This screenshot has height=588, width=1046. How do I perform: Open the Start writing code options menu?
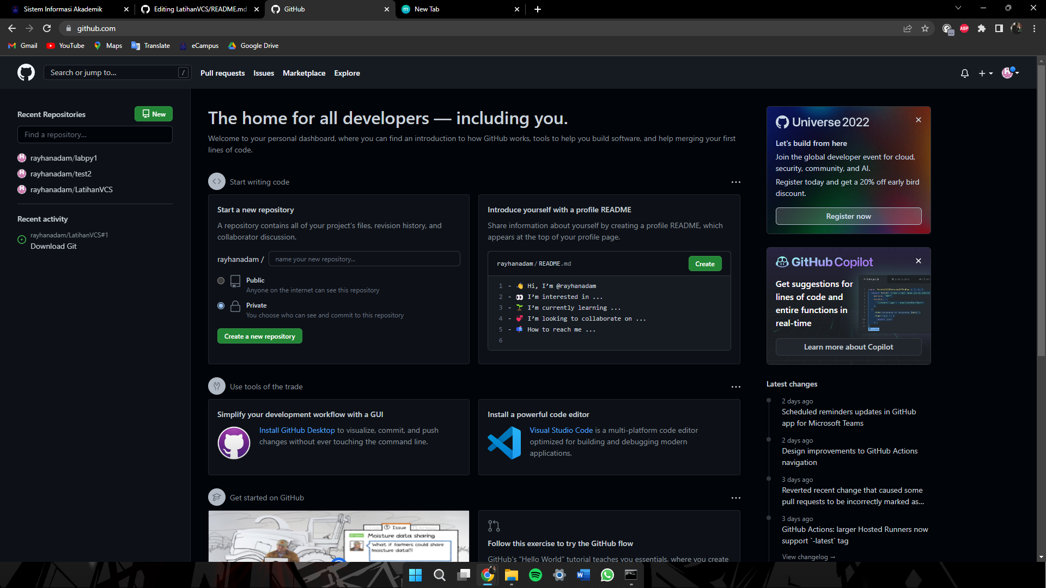[x=735, y=182]
